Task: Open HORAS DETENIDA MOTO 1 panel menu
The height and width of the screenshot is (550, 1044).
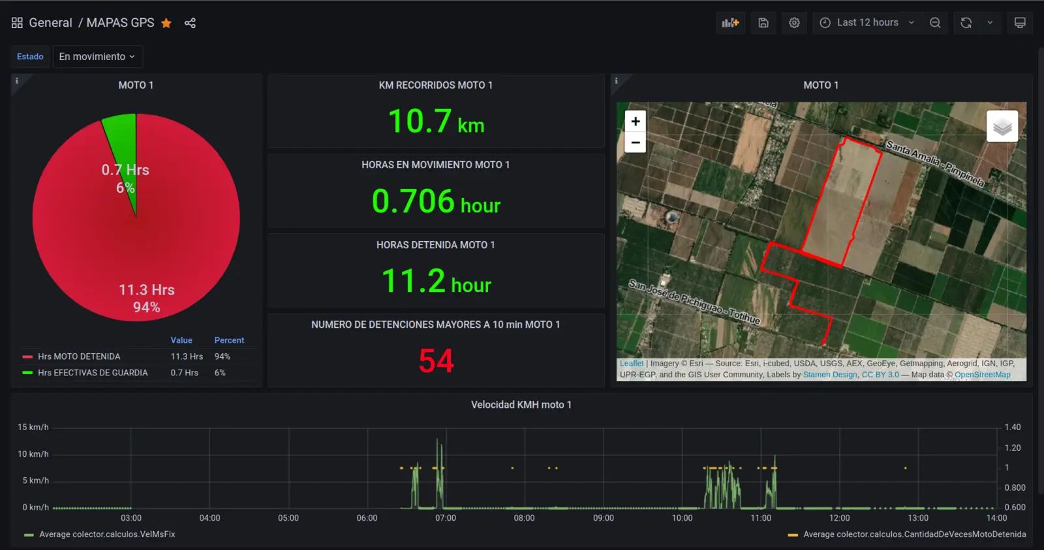Action: coord(436,245)
